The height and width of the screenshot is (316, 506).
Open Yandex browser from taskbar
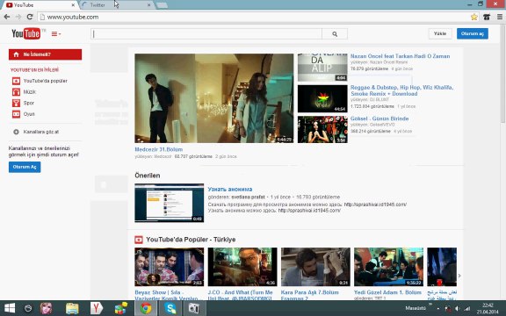(x=96, y=308)
